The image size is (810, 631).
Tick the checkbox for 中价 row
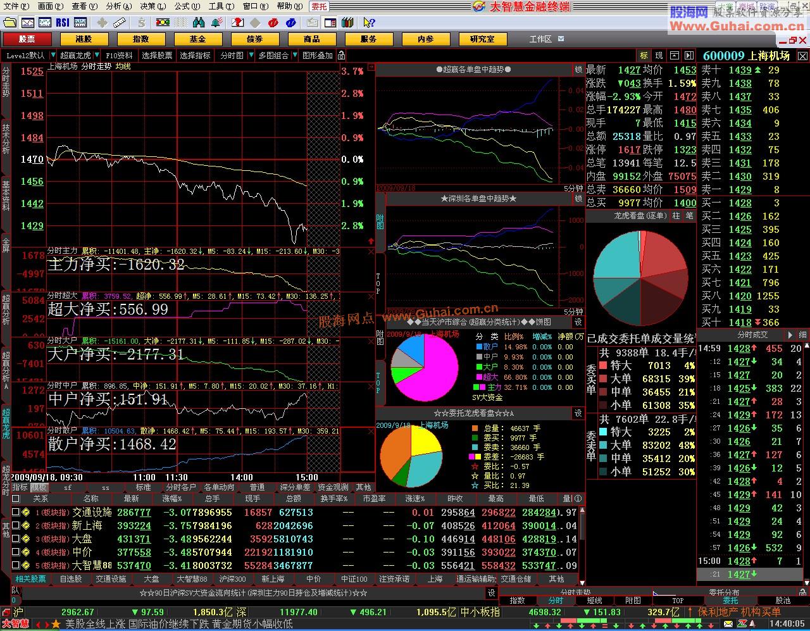[15, 552]
